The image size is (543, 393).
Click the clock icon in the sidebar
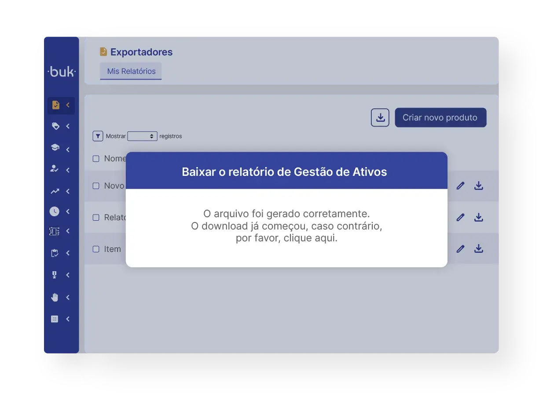coord(55,211)
